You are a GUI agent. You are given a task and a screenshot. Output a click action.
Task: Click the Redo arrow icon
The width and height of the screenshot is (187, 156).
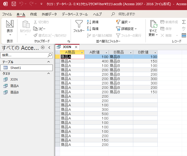31,4
